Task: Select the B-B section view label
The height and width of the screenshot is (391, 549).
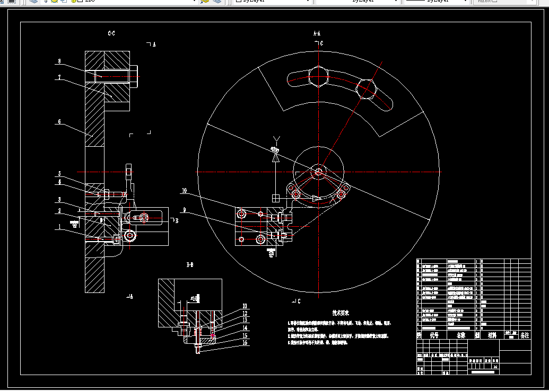Action: click(190, 265)
